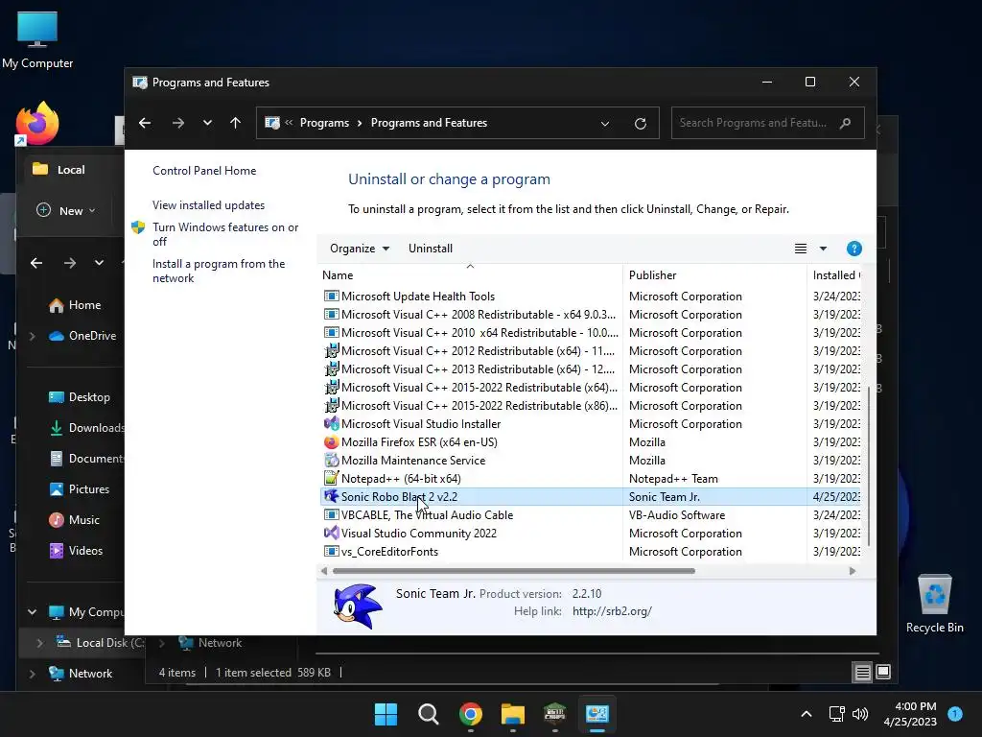Select Mozilla Firefox ESR icon in list
This screenshot has height=737, width=982.
point(331,441)
